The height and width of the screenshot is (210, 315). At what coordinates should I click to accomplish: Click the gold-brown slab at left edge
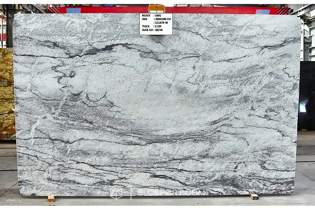tap(7, 94)
